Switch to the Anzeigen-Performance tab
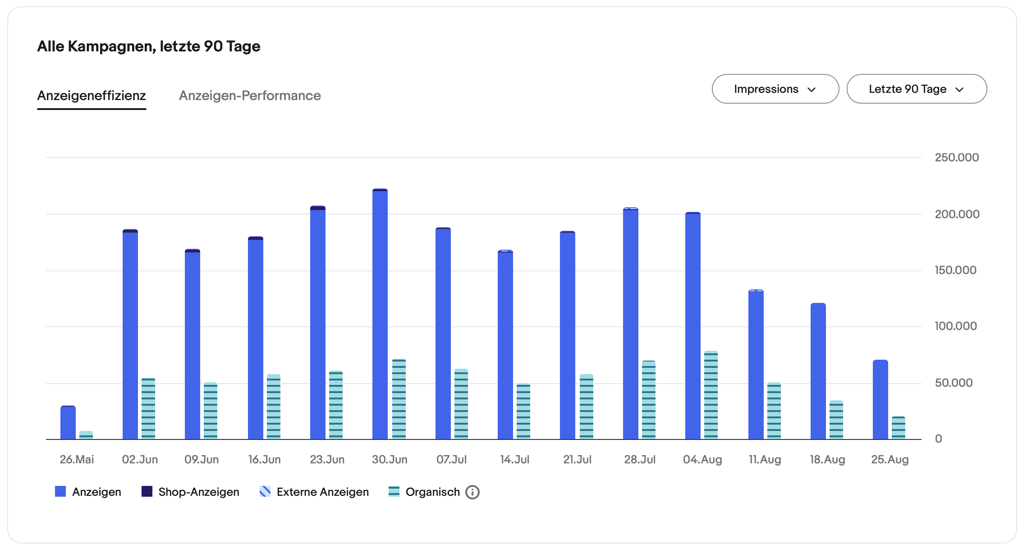The width and height of the screenshot is (1018, 549). [x=250, y=96]
